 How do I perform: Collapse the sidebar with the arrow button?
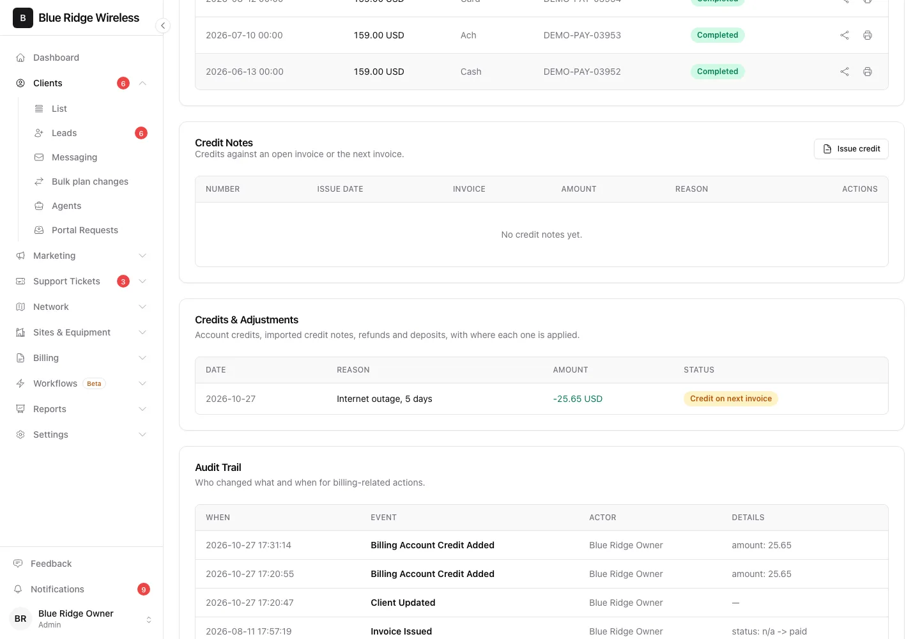163,26
